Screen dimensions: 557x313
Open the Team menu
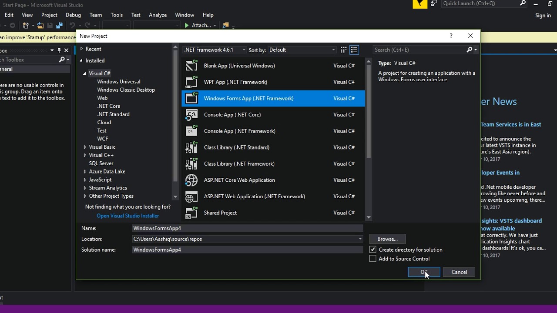click(x=96, y=15)
